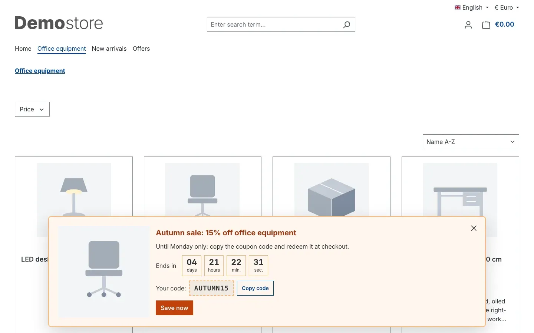
Task: Click the Autumn sale headline text
Action: [226, 233]
